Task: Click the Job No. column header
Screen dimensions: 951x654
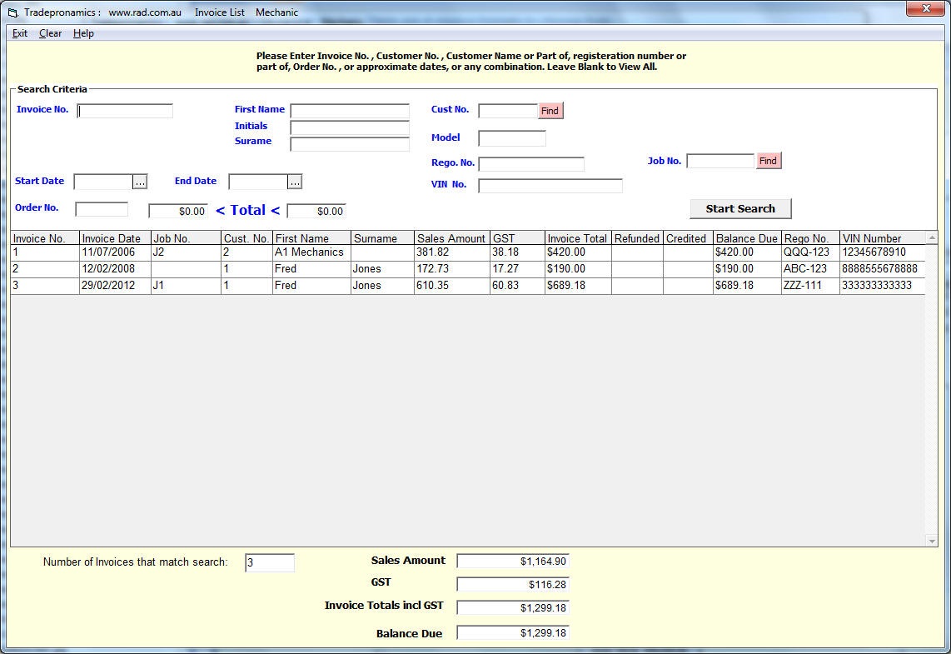Action: coord(187,237)
